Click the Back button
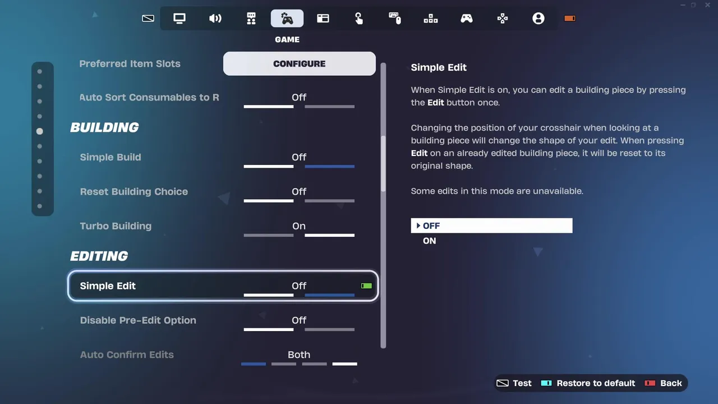This screenshot has height=404, width=718. (664, 383)
